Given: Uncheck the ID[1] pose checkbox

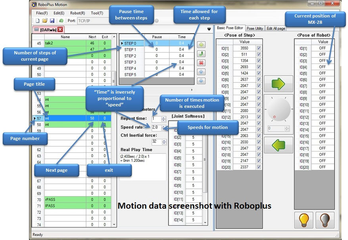Looking at the screenshot, I should [259, 48].
